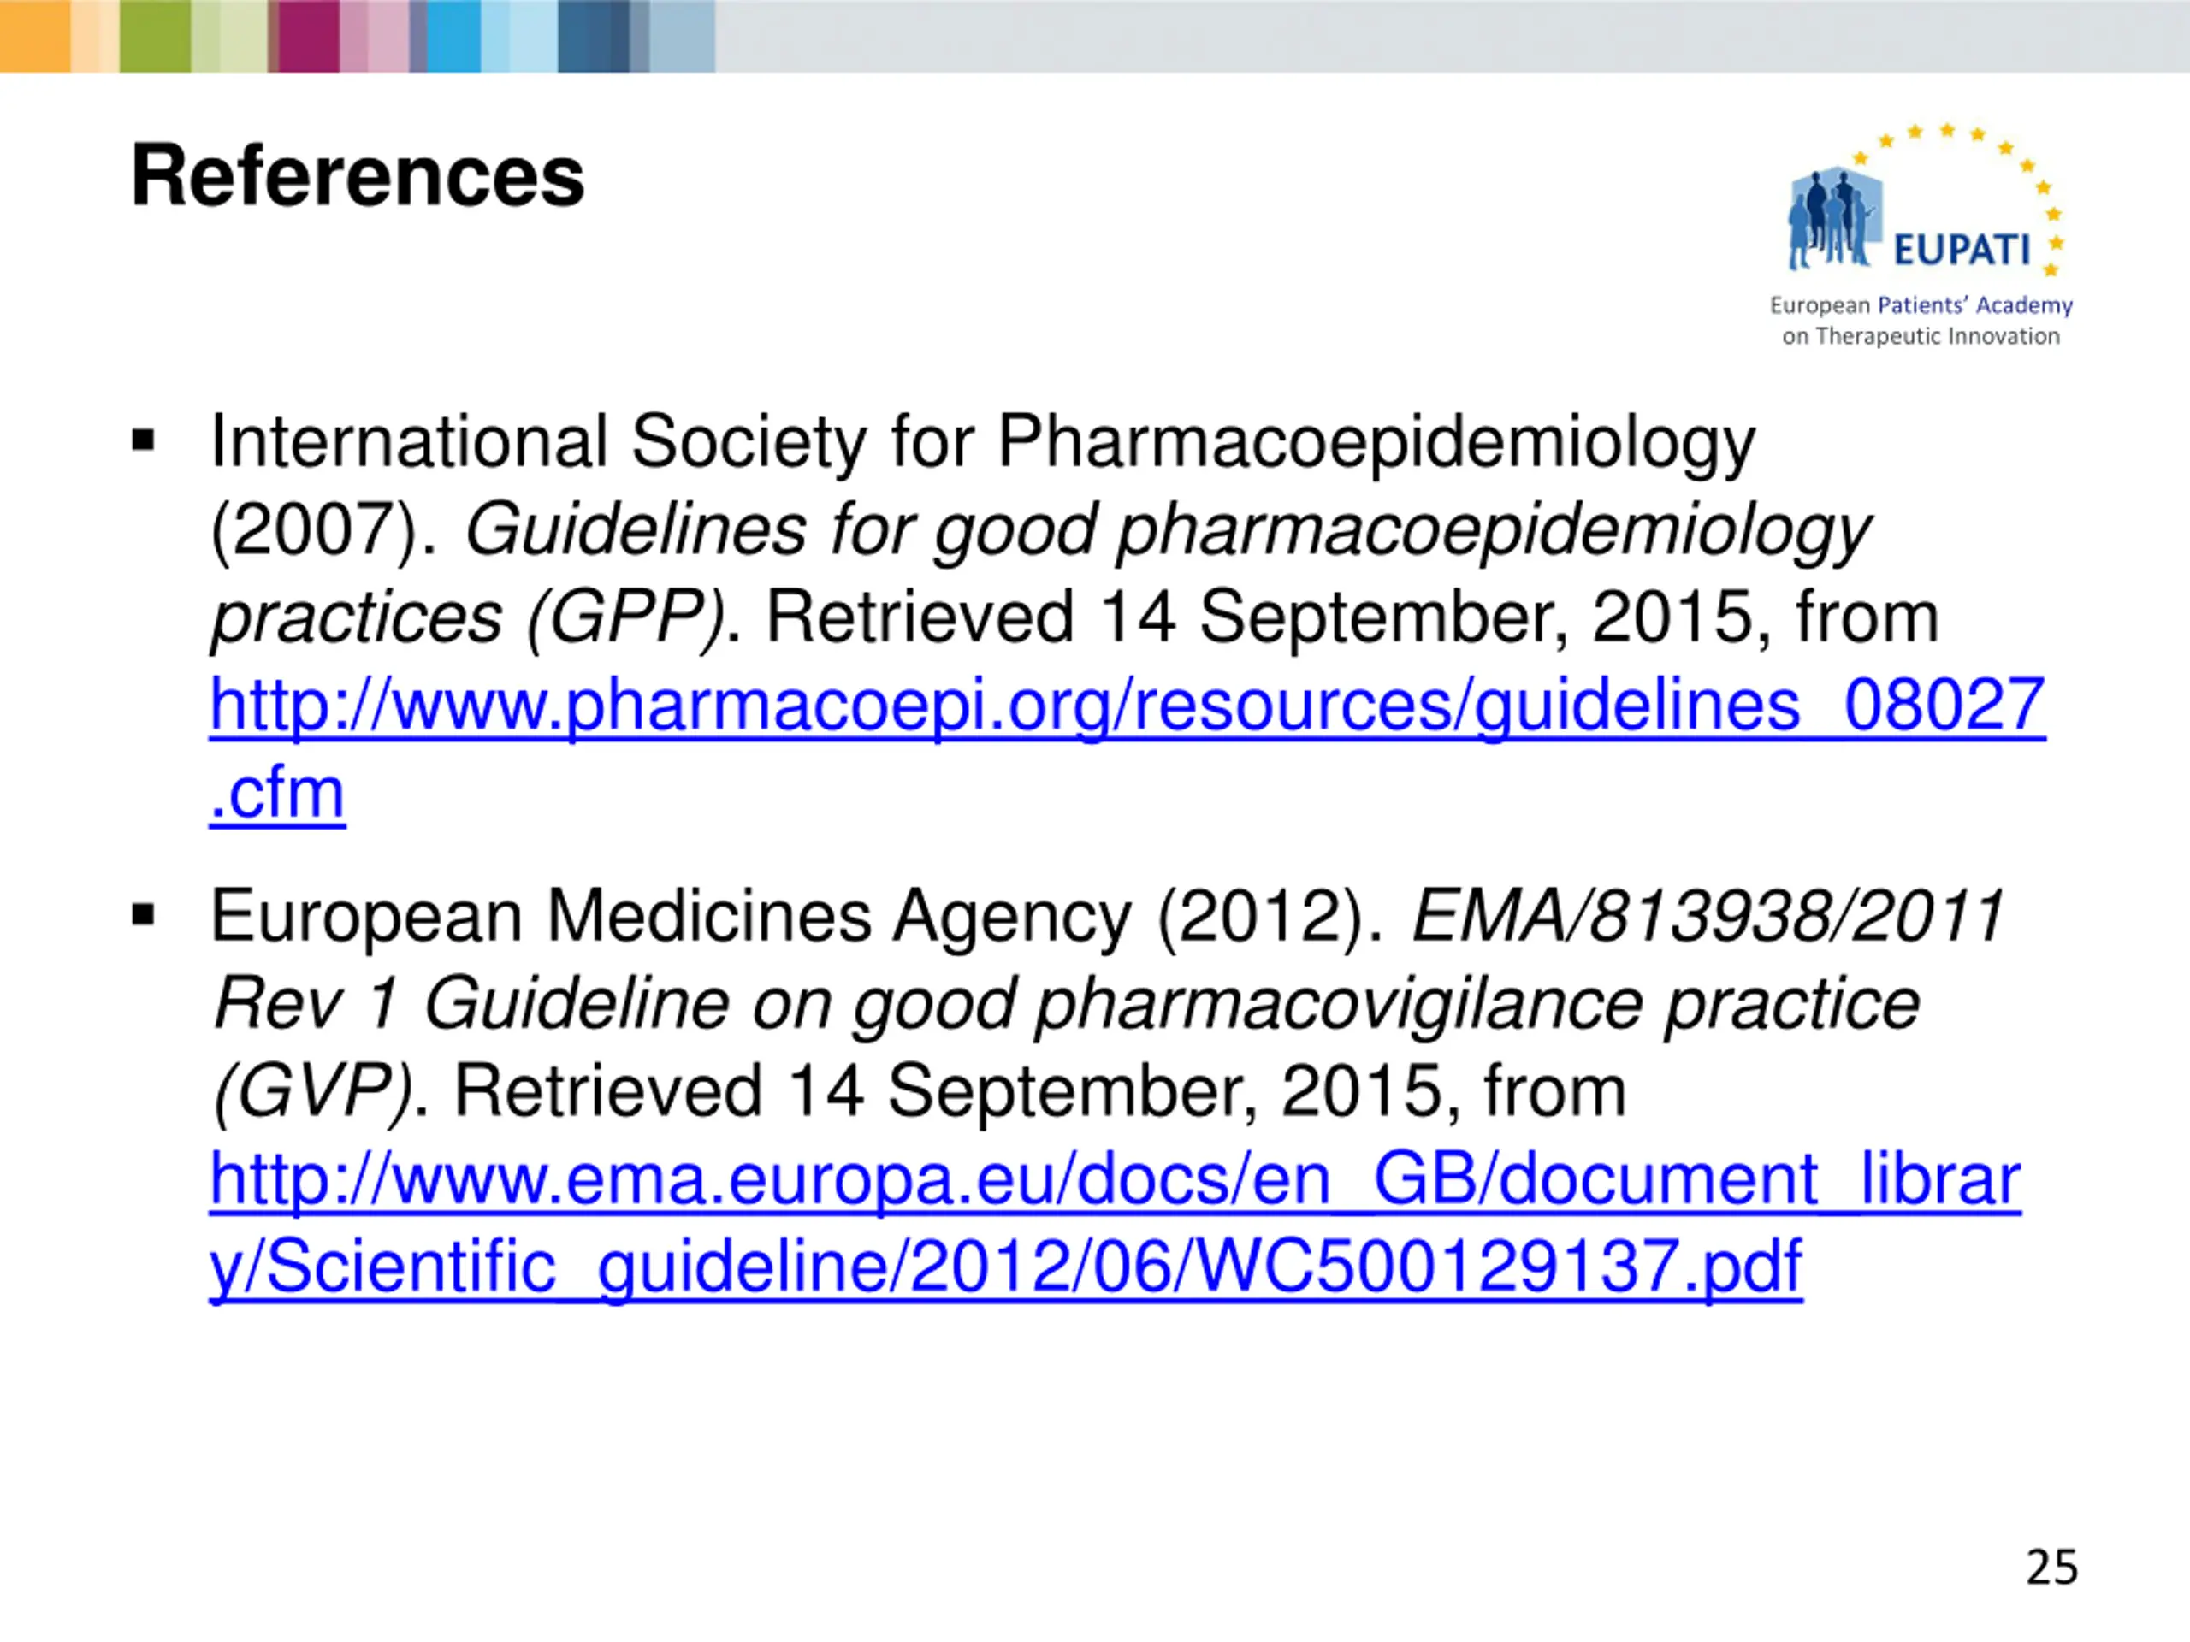Click the ".cfm" link continuation
The image size is (2190, 1642).
277,794
